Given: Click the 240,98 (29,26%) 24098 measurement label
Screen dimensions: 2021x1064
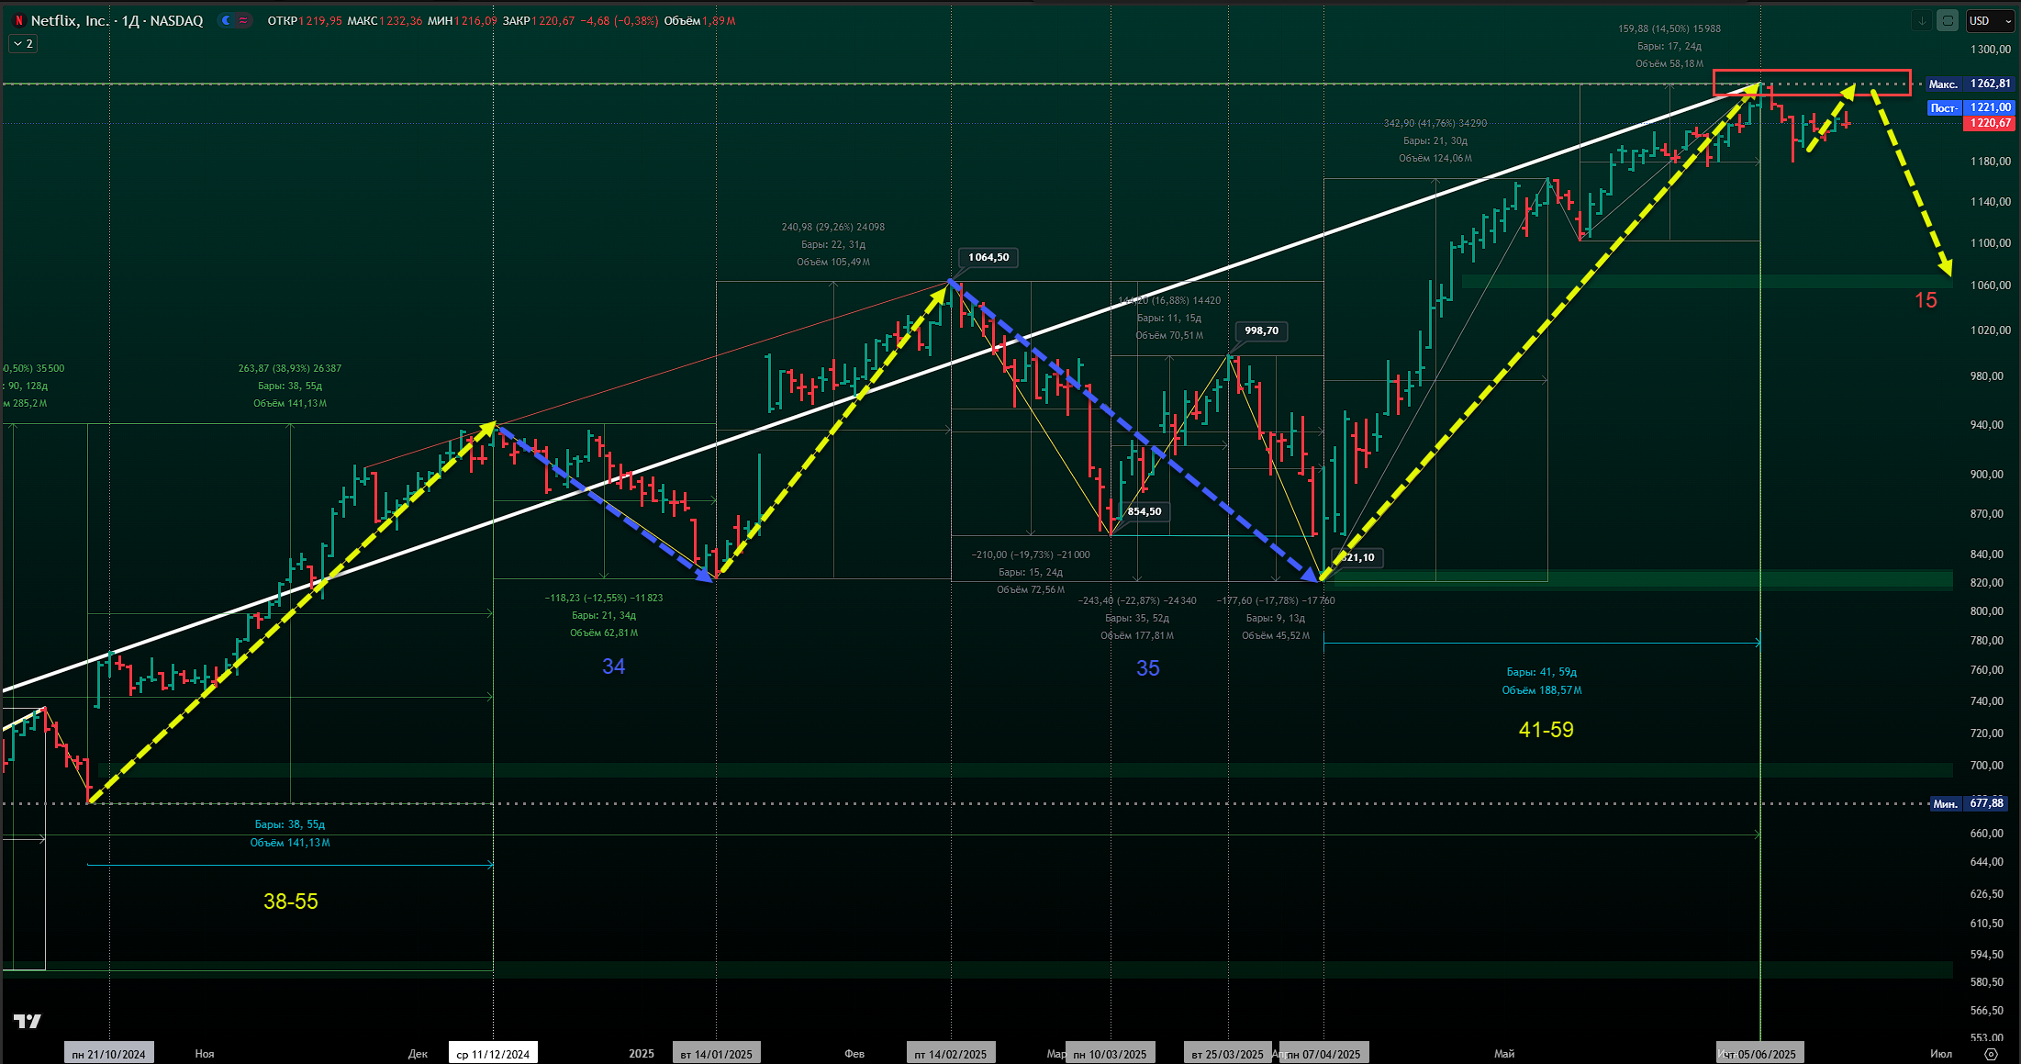Looking at the screenshot, I should pyautogui.click(x=833, y=227).
